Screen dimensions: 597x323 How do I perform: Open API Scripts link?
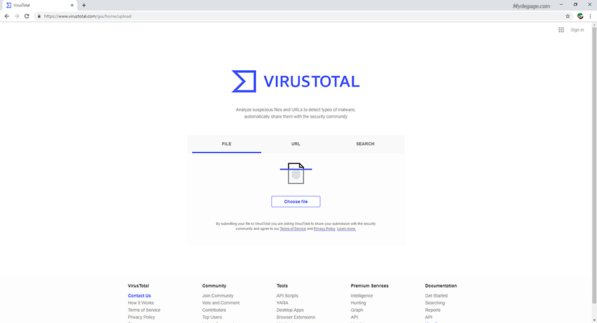[x=287, y=296]
